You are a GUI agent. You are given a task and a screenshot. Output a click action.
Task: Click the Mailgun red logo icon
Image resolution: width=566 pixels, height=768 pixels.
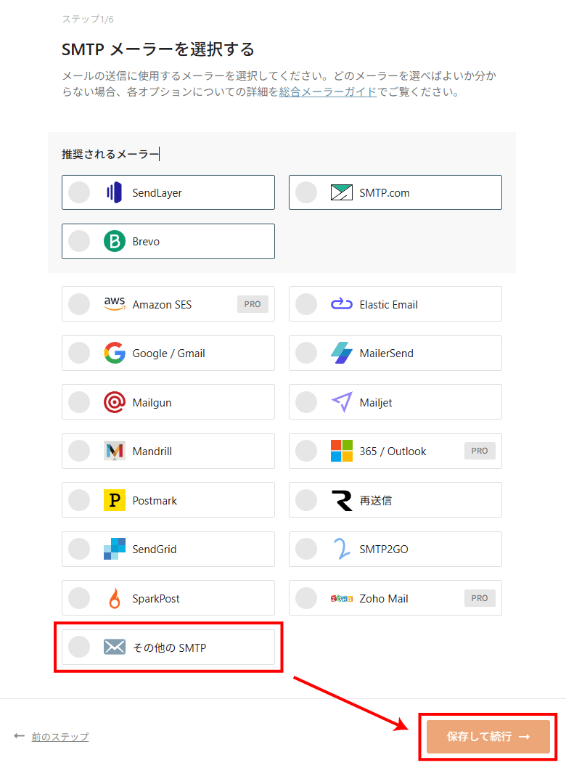point(115,402)
